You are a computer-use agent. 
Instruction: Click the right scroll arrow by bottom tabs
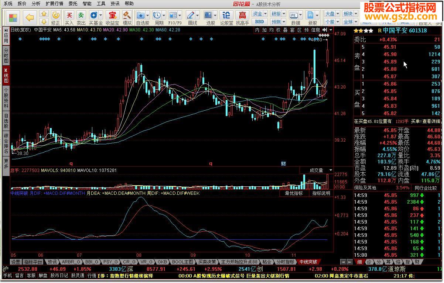(x=349, y=262)
